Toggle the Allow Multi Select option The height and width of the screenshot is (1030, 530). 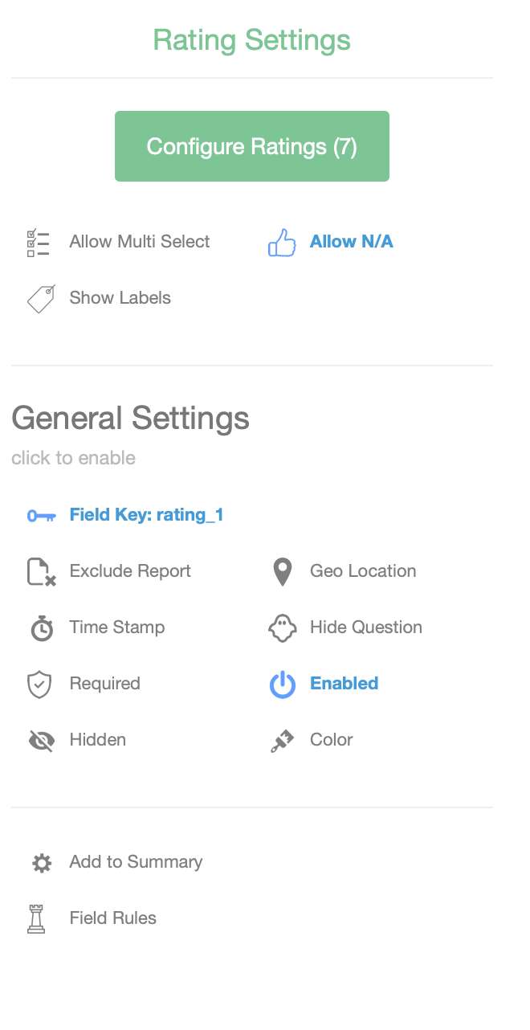(140, 242)
